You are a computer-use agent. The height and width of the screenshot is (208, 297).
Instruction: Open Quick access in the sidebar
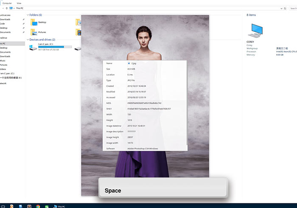pos(5,15)
